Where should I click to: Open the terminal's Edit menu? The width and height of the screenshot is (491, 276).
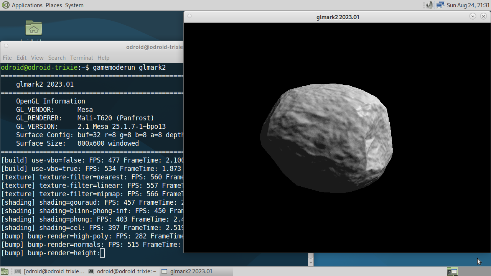click(x=21, y=58)
